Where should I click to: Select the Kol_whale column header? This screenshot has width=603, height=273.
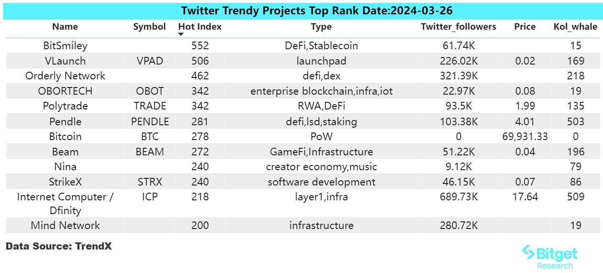click(x=575, y=27)
